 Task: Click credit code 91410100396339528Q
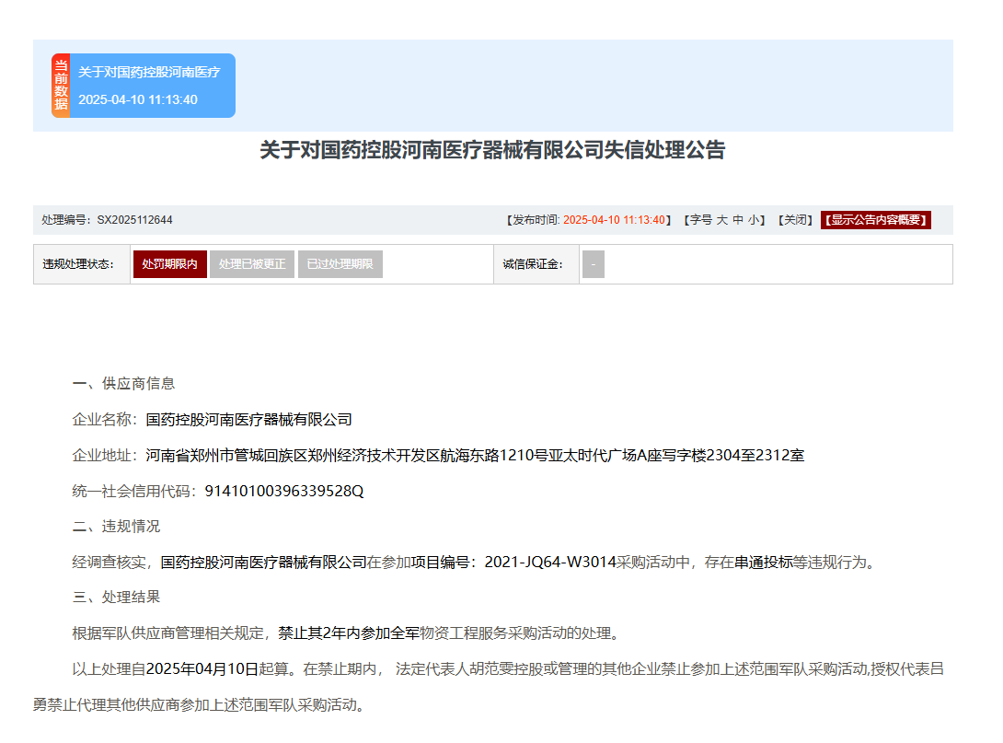coord(284,491)
